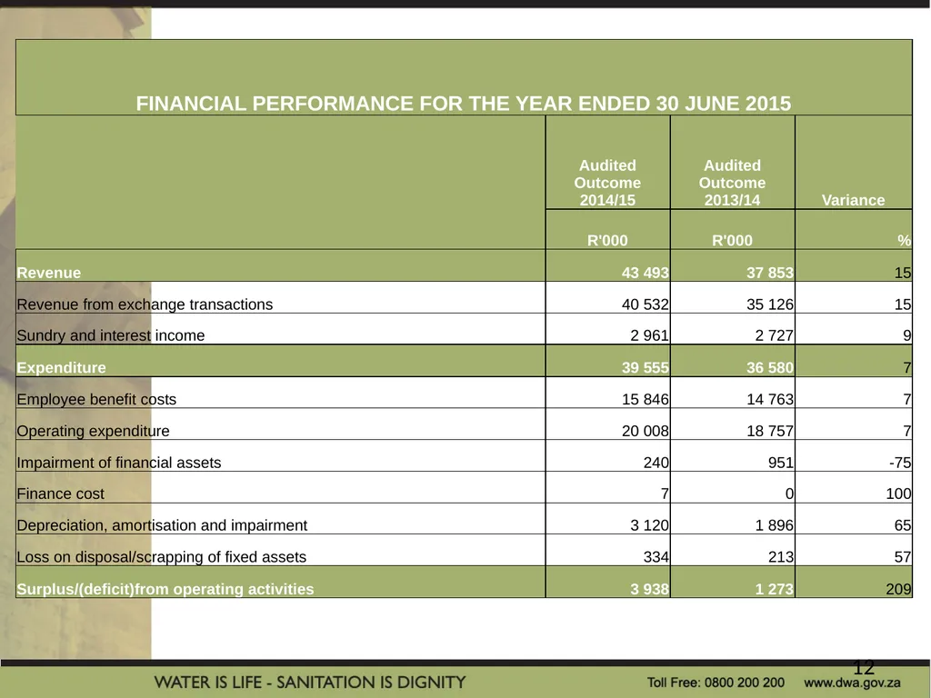
Task: Click the value 3 120
Action: tap(649, 525)
